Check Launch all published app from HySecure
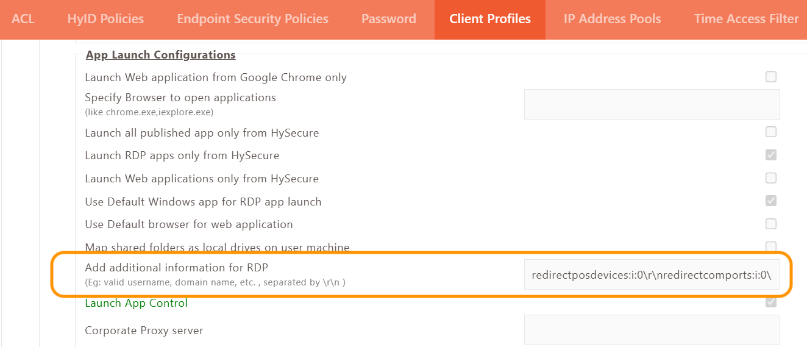Image resolution: width=807 pixels, height=347 pixels. coord(771,132)
